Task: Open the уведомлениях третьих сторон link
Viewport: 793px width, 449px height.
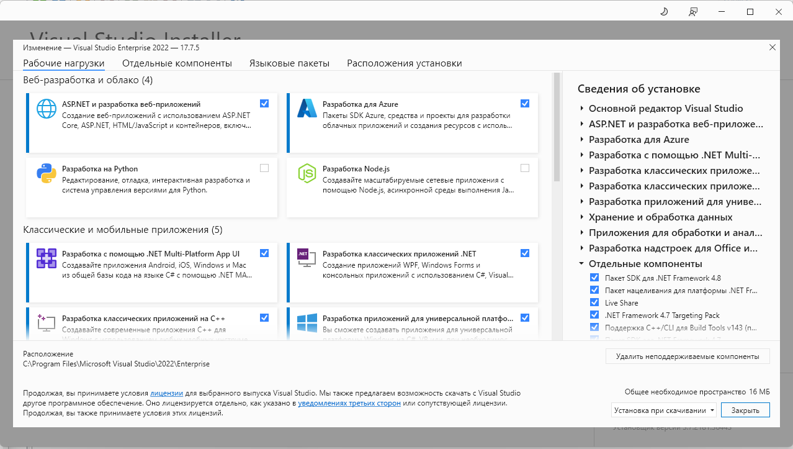Action: pyautogui.click(x=349, y=403)
